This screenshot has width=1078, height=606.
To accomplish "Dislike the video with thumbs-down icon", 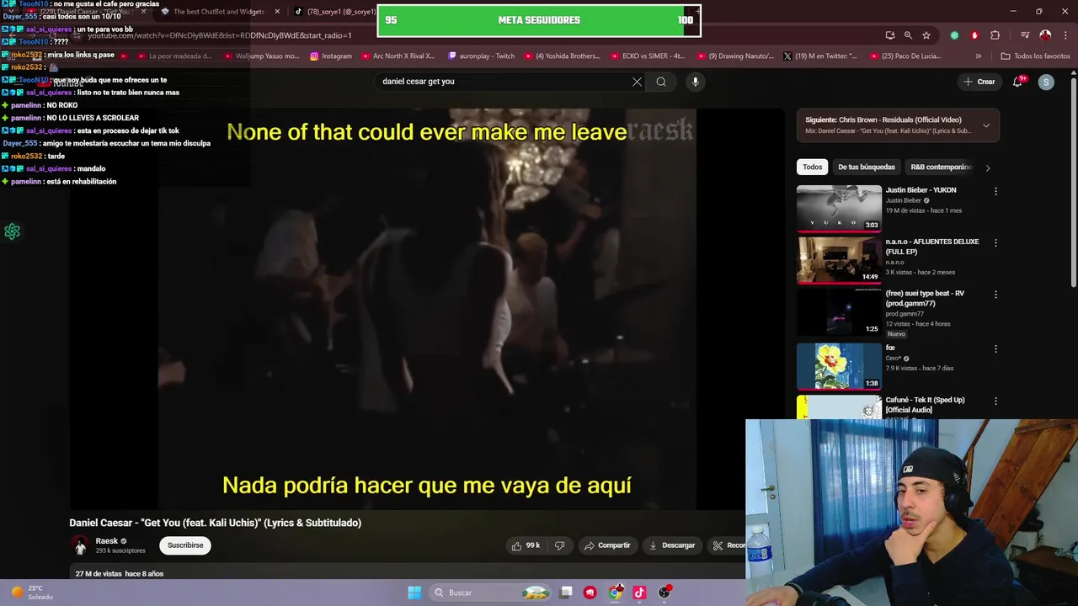I will [559, 545].
